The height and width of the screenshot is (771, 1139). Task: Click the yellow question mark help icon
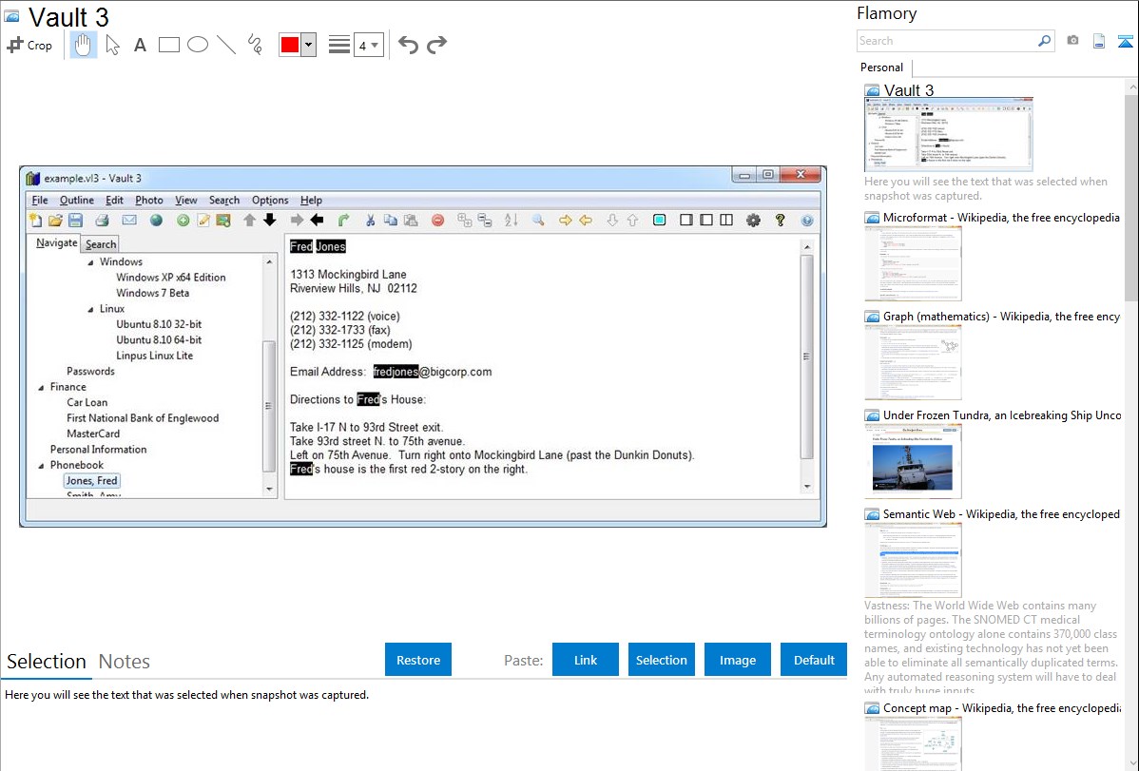(781, 221)
